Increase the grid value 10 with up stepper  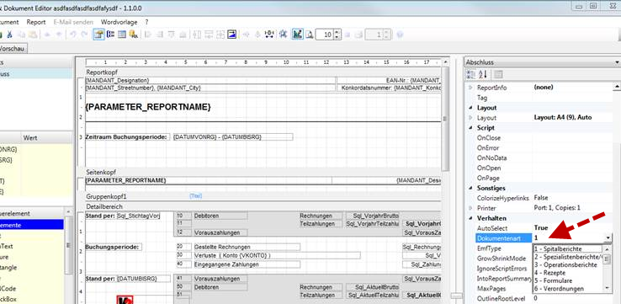point(337,33)
